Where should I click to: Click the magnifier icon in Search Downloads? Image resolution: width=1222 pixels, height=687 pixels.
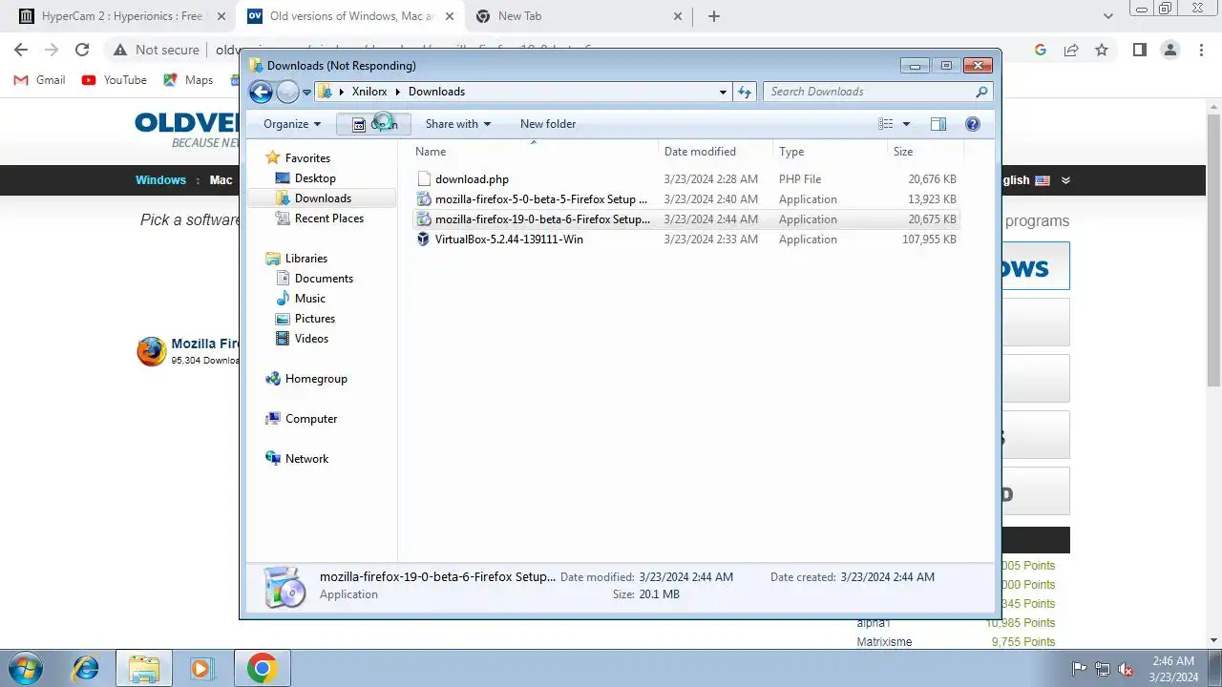point(980,92)
